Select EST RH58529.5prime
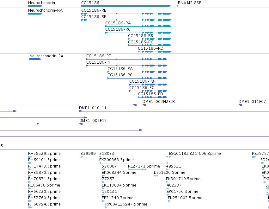The width and height of the screenshot is (269, 209). [x=44, y=154]
